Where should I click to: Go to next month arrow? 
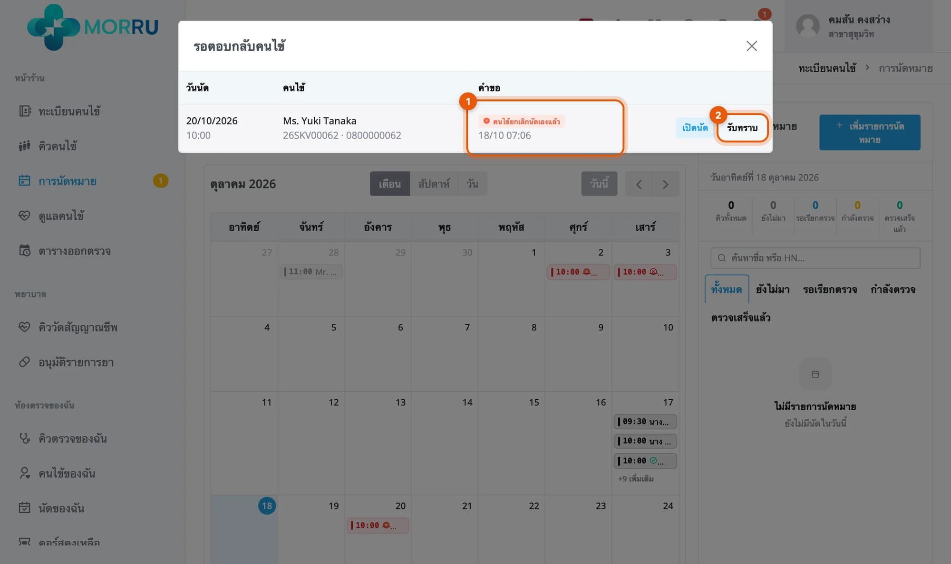[665, 184]
